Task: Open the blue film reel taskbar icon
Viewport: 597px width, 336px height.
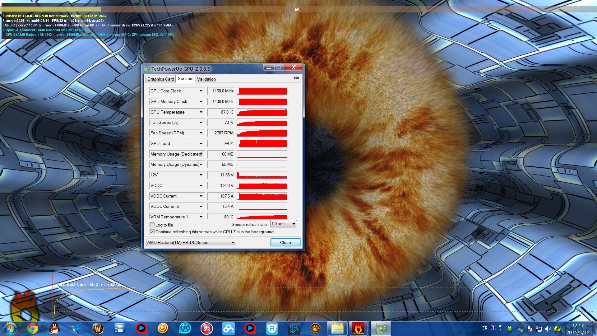Action: tap(185, 329)
